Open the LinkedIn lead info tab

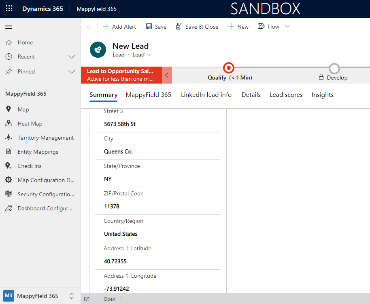206,95
